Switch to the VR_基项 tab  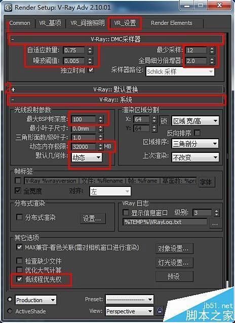50,23
